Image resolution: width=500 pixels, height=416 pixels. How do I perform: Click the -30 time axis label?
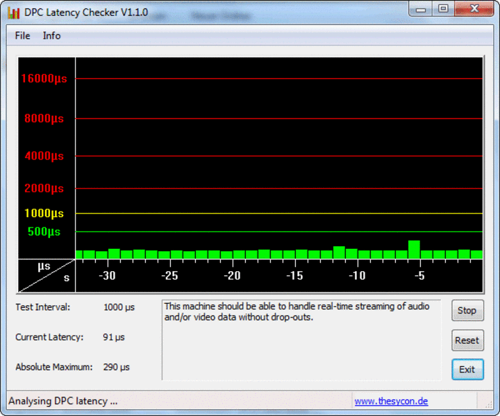point(107,276)
